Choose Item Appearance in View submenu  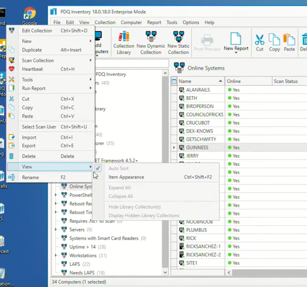click(x=156, y=177)
